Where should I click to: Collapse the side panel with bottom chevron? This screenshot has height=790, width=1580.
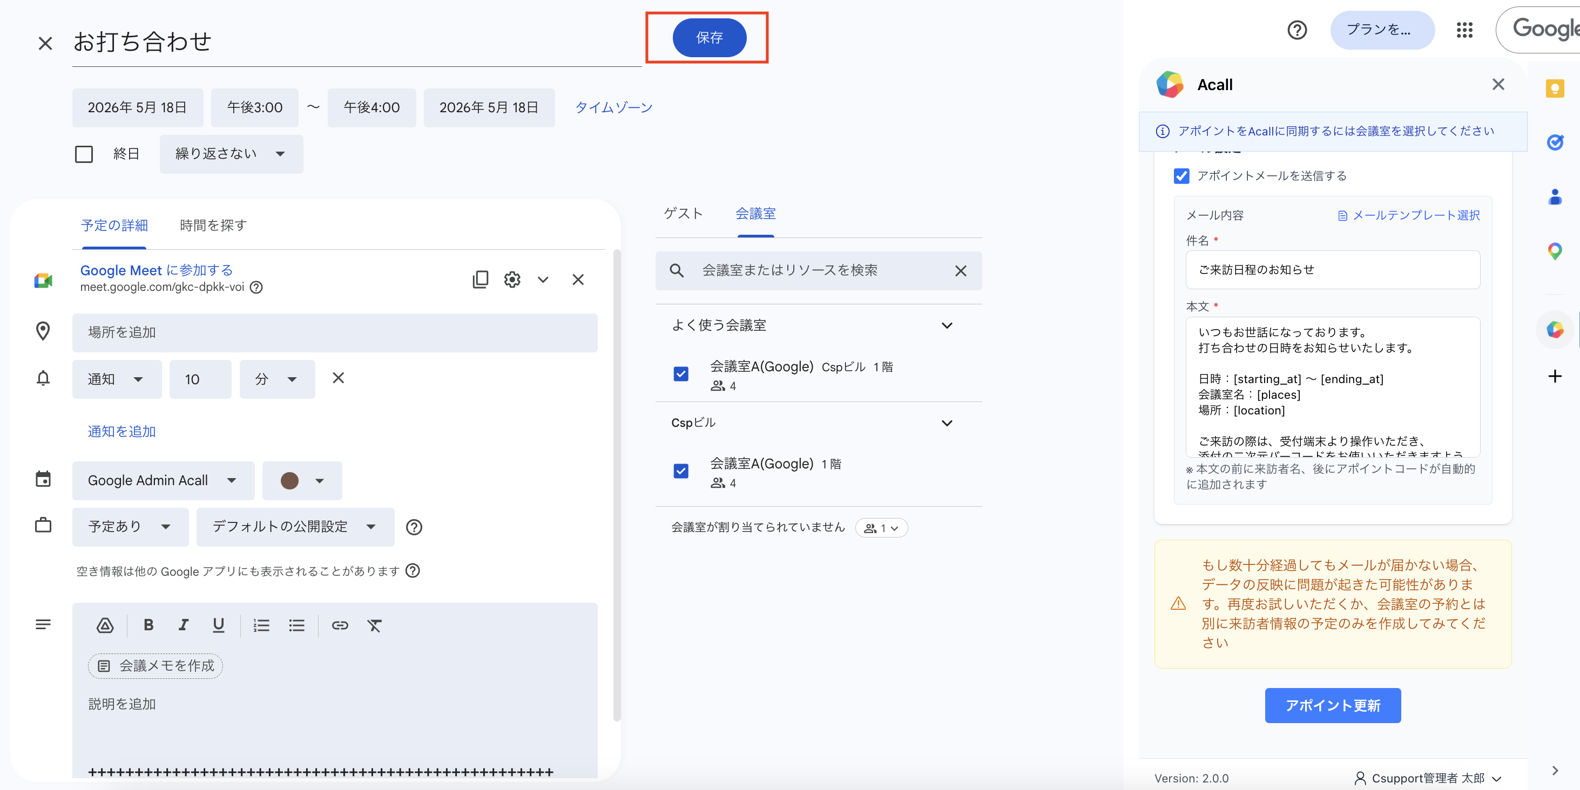click(1554, 771)
